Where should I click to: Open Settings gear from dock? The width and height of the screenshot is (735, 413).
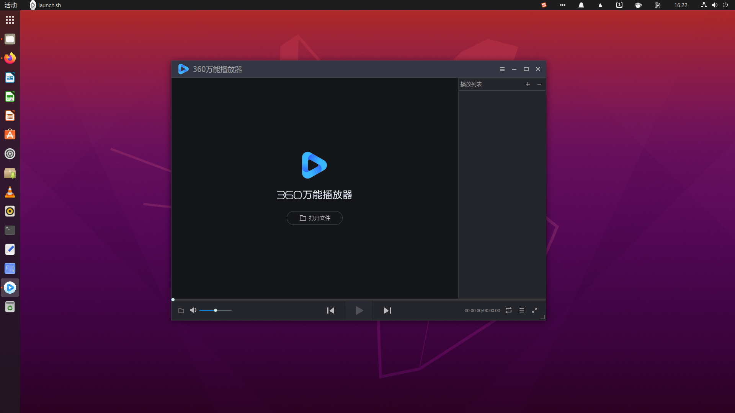(10, 154)
